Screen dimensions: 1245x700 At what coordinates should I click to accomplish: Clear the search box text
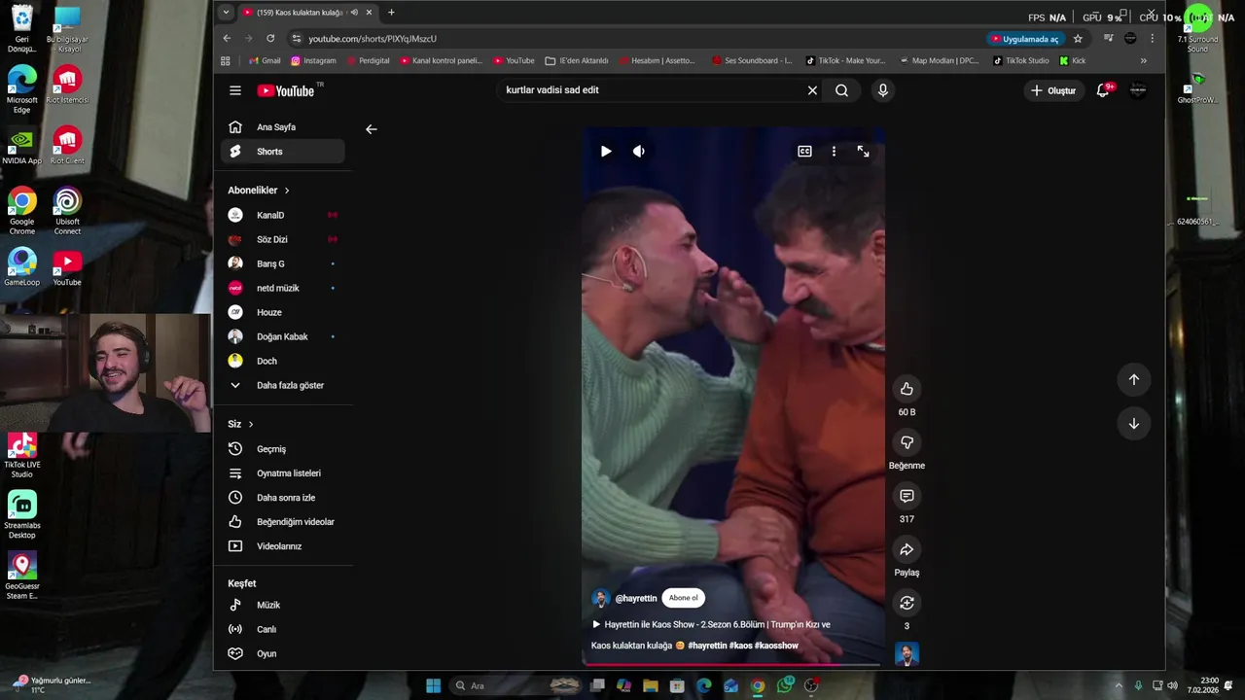coord(812,90)
